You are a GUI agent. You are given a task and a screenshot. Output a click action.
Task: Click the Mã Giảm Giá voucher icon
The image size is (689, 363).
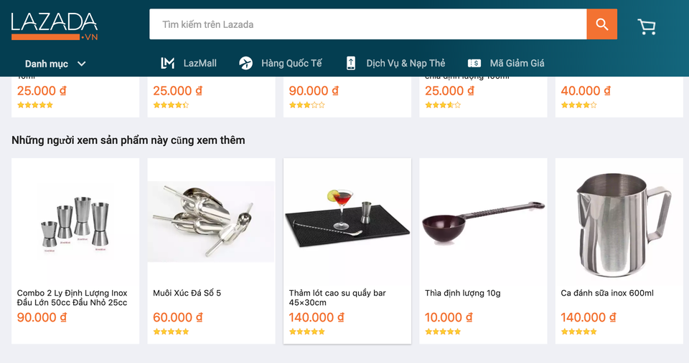474,63
